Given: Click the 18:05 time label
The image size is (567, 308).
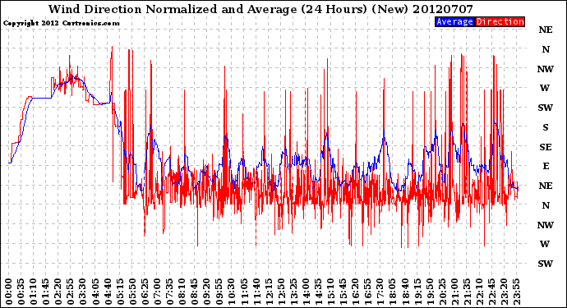Looking at the screenshot, I should pos(393,292).
